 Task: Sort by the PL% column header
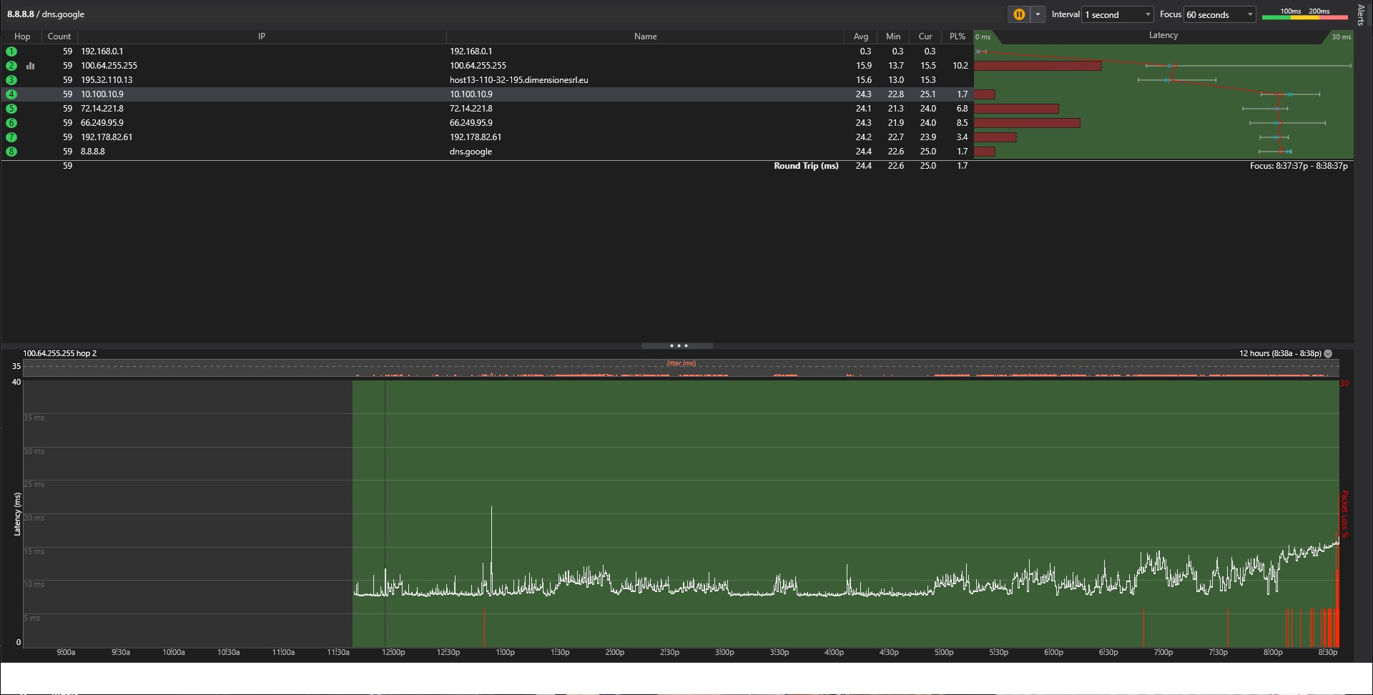click(x=957, y=36)
